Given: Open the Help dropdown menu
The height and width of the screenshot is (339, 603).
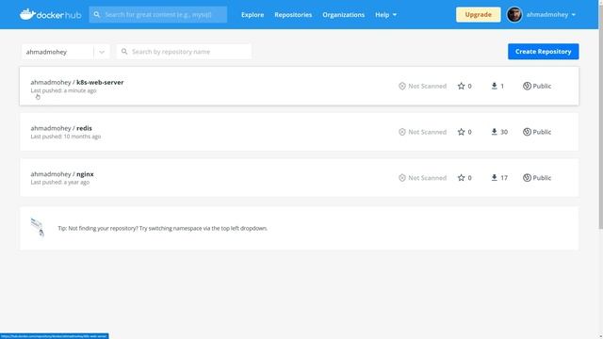Looking at the screenshot, I should (385, 15).
